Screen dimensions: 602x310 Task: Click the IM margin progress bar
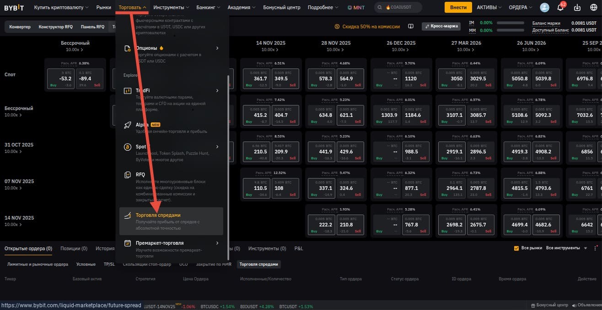pos(510,23)
